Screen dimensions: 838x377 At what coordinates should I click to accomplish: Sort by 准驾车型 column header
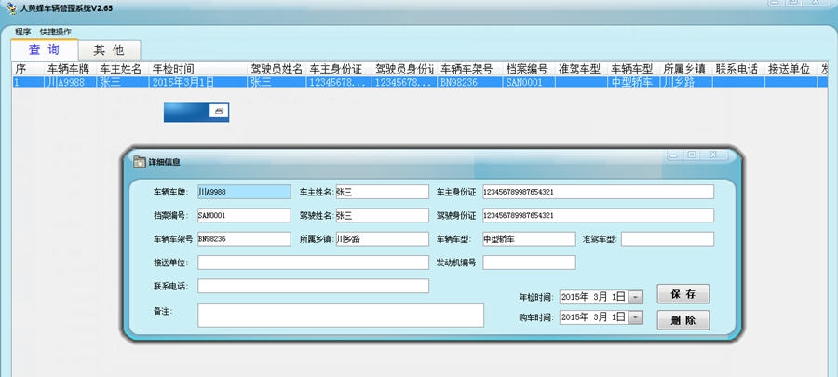click(580, 69)
